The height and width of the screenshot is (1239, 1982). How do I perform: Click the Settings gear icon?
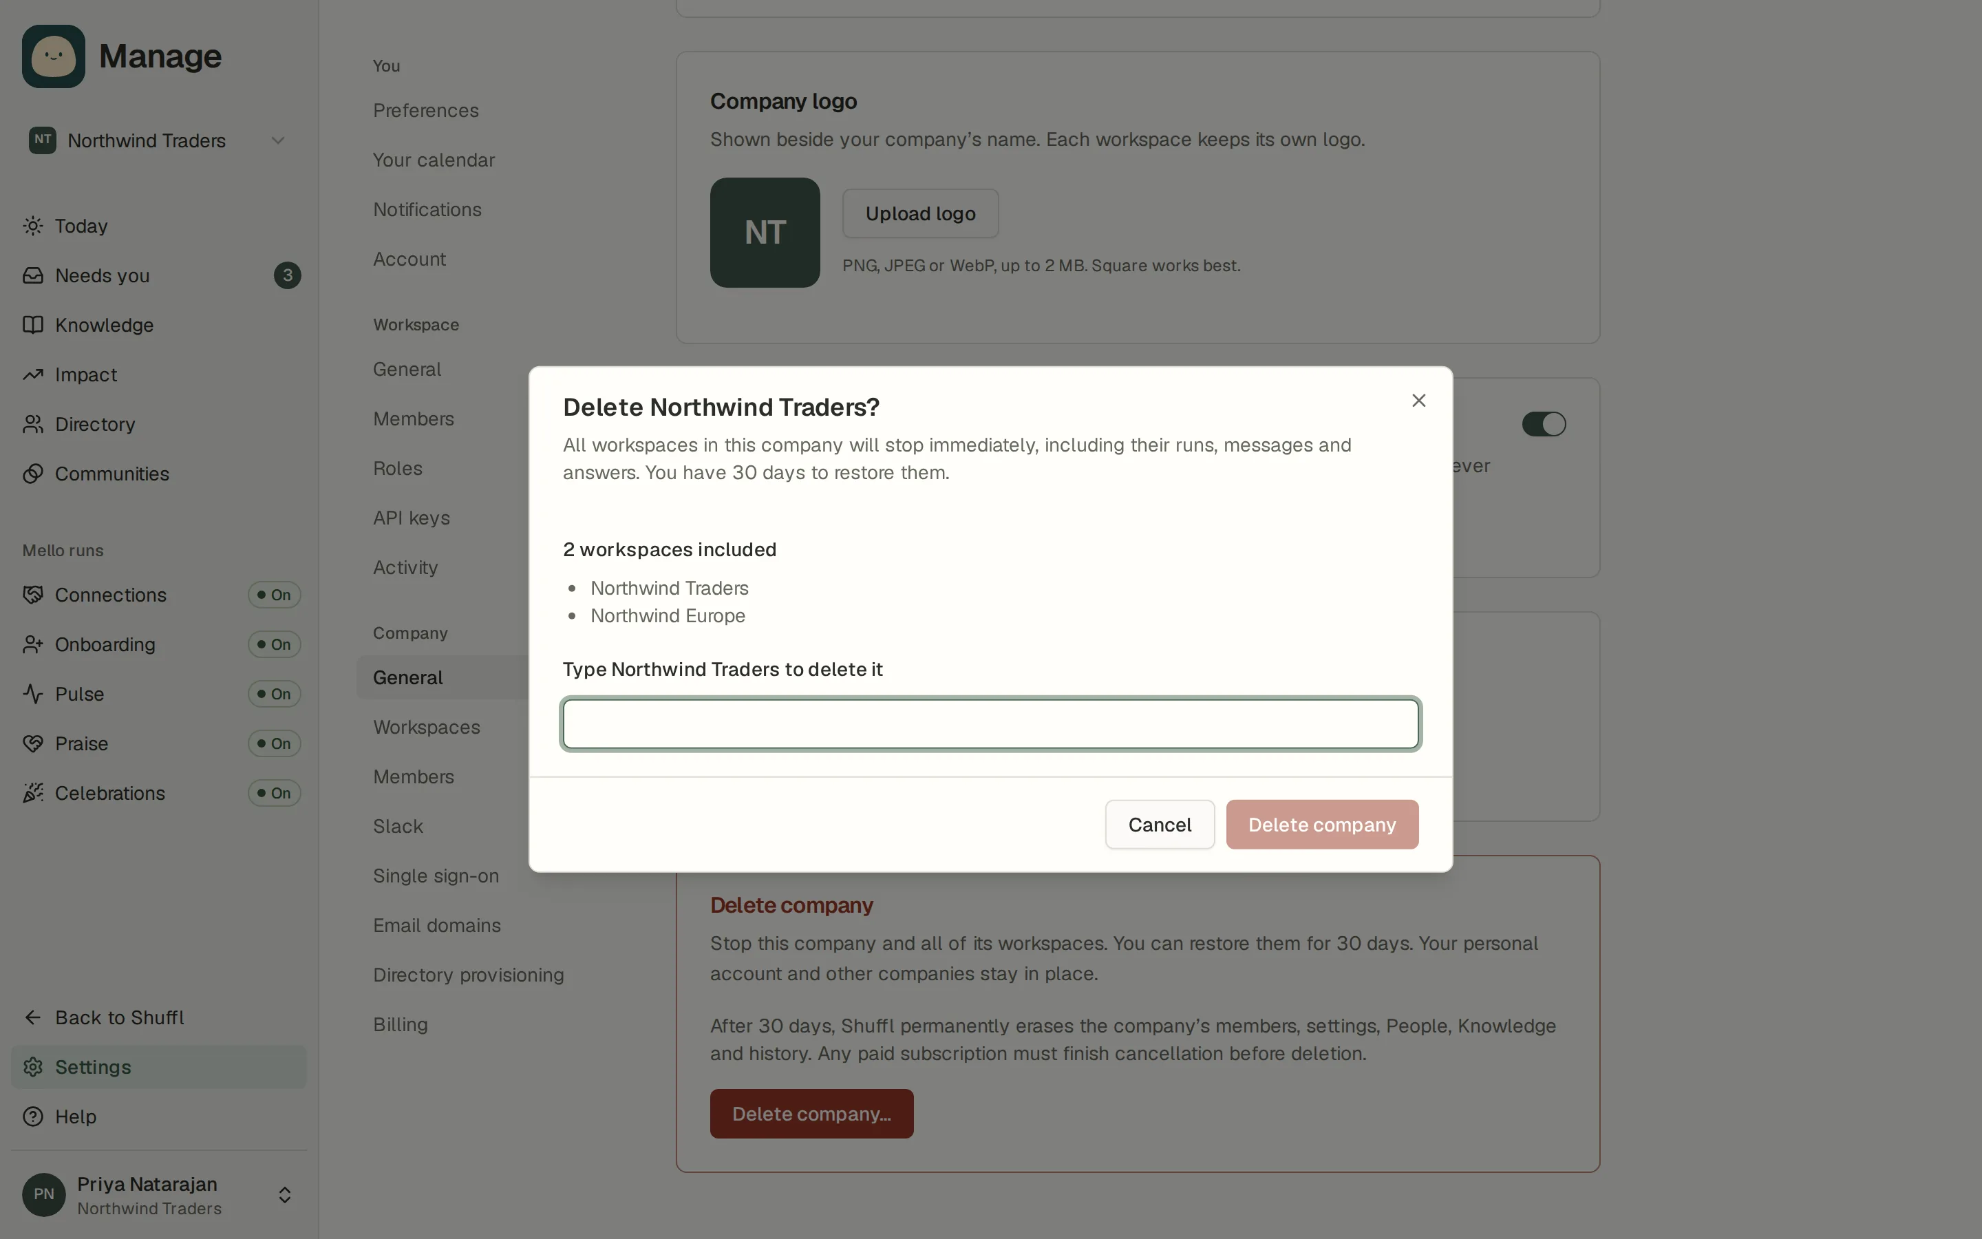[33, 1067]
